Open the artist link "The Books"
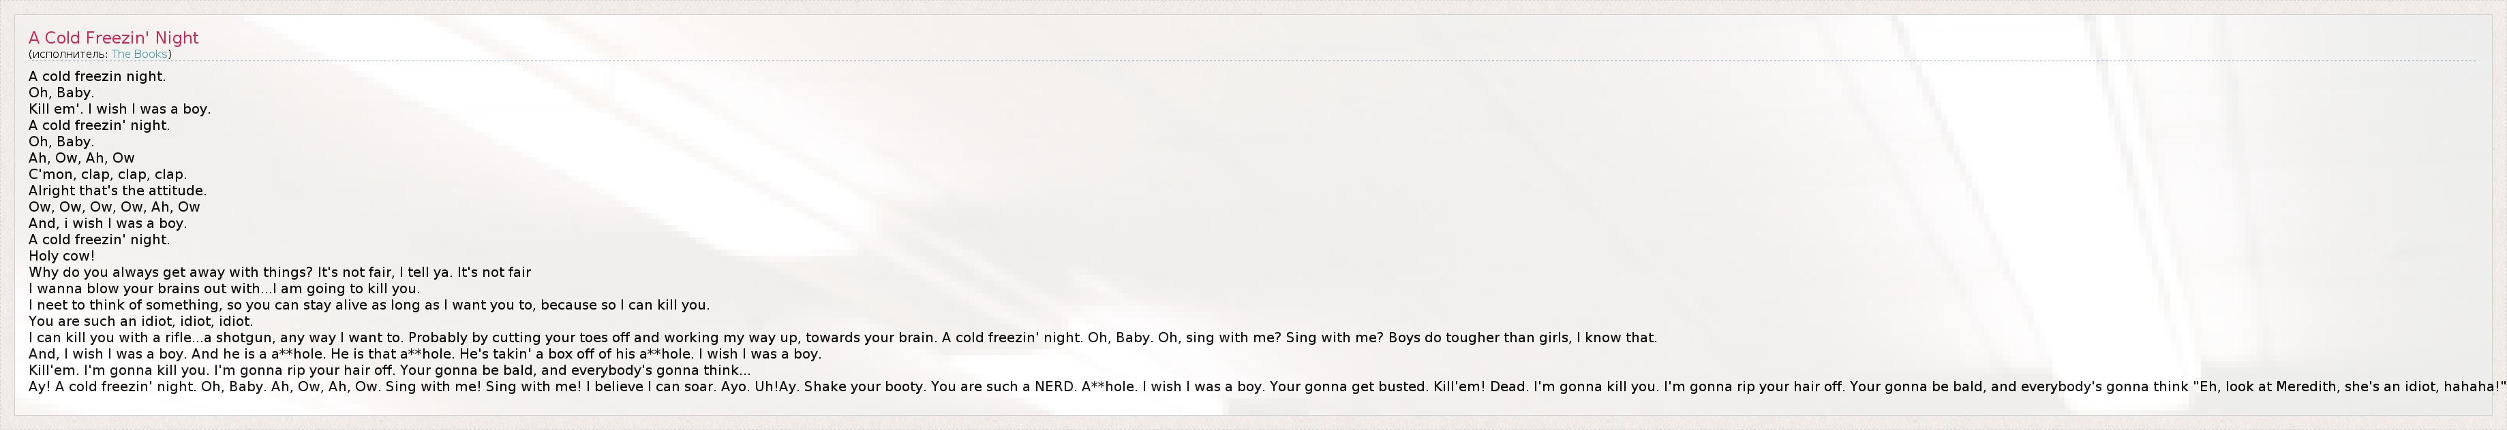 point(139,54)
